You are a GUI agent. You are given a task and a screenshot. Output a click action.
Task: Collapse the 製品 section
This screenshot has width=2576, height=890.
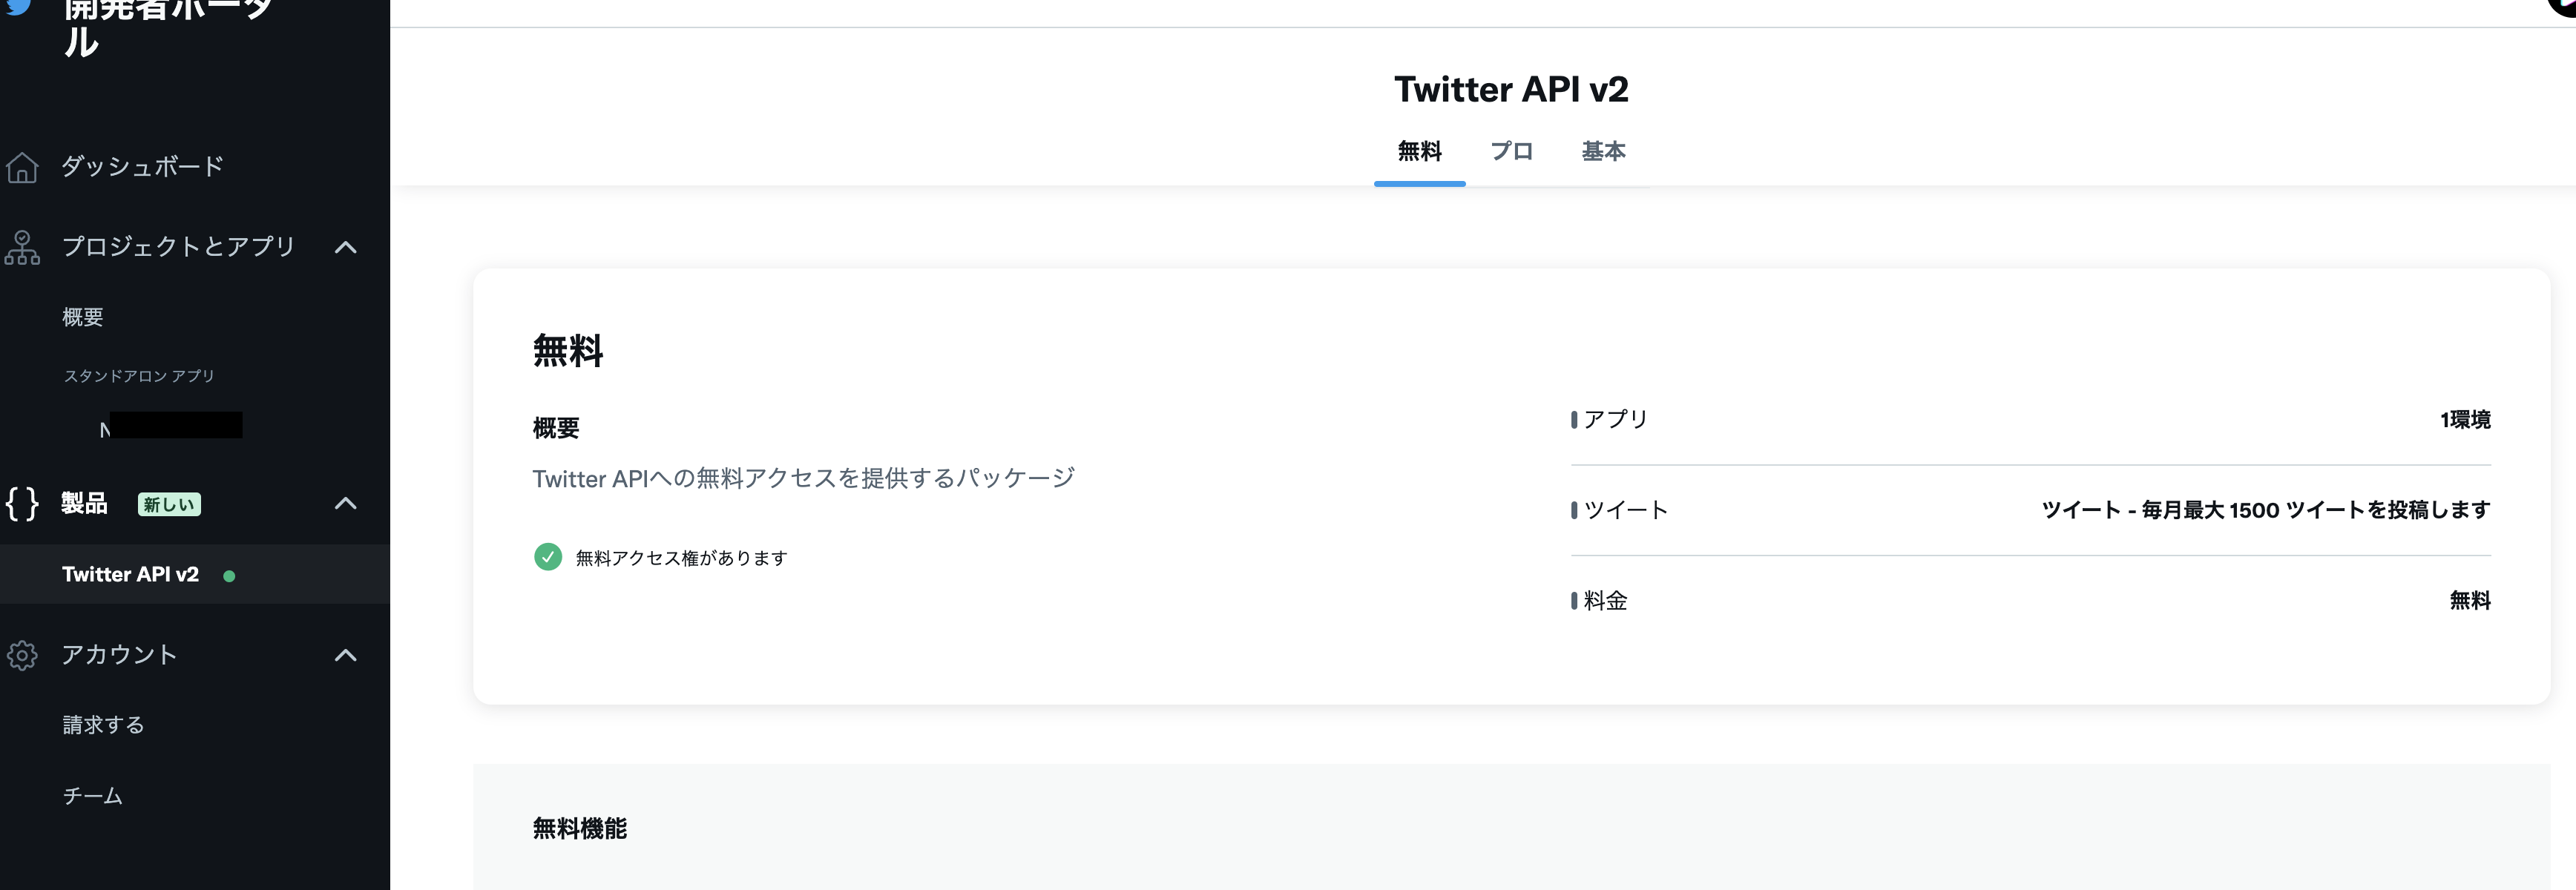click(x=345, y=504)
